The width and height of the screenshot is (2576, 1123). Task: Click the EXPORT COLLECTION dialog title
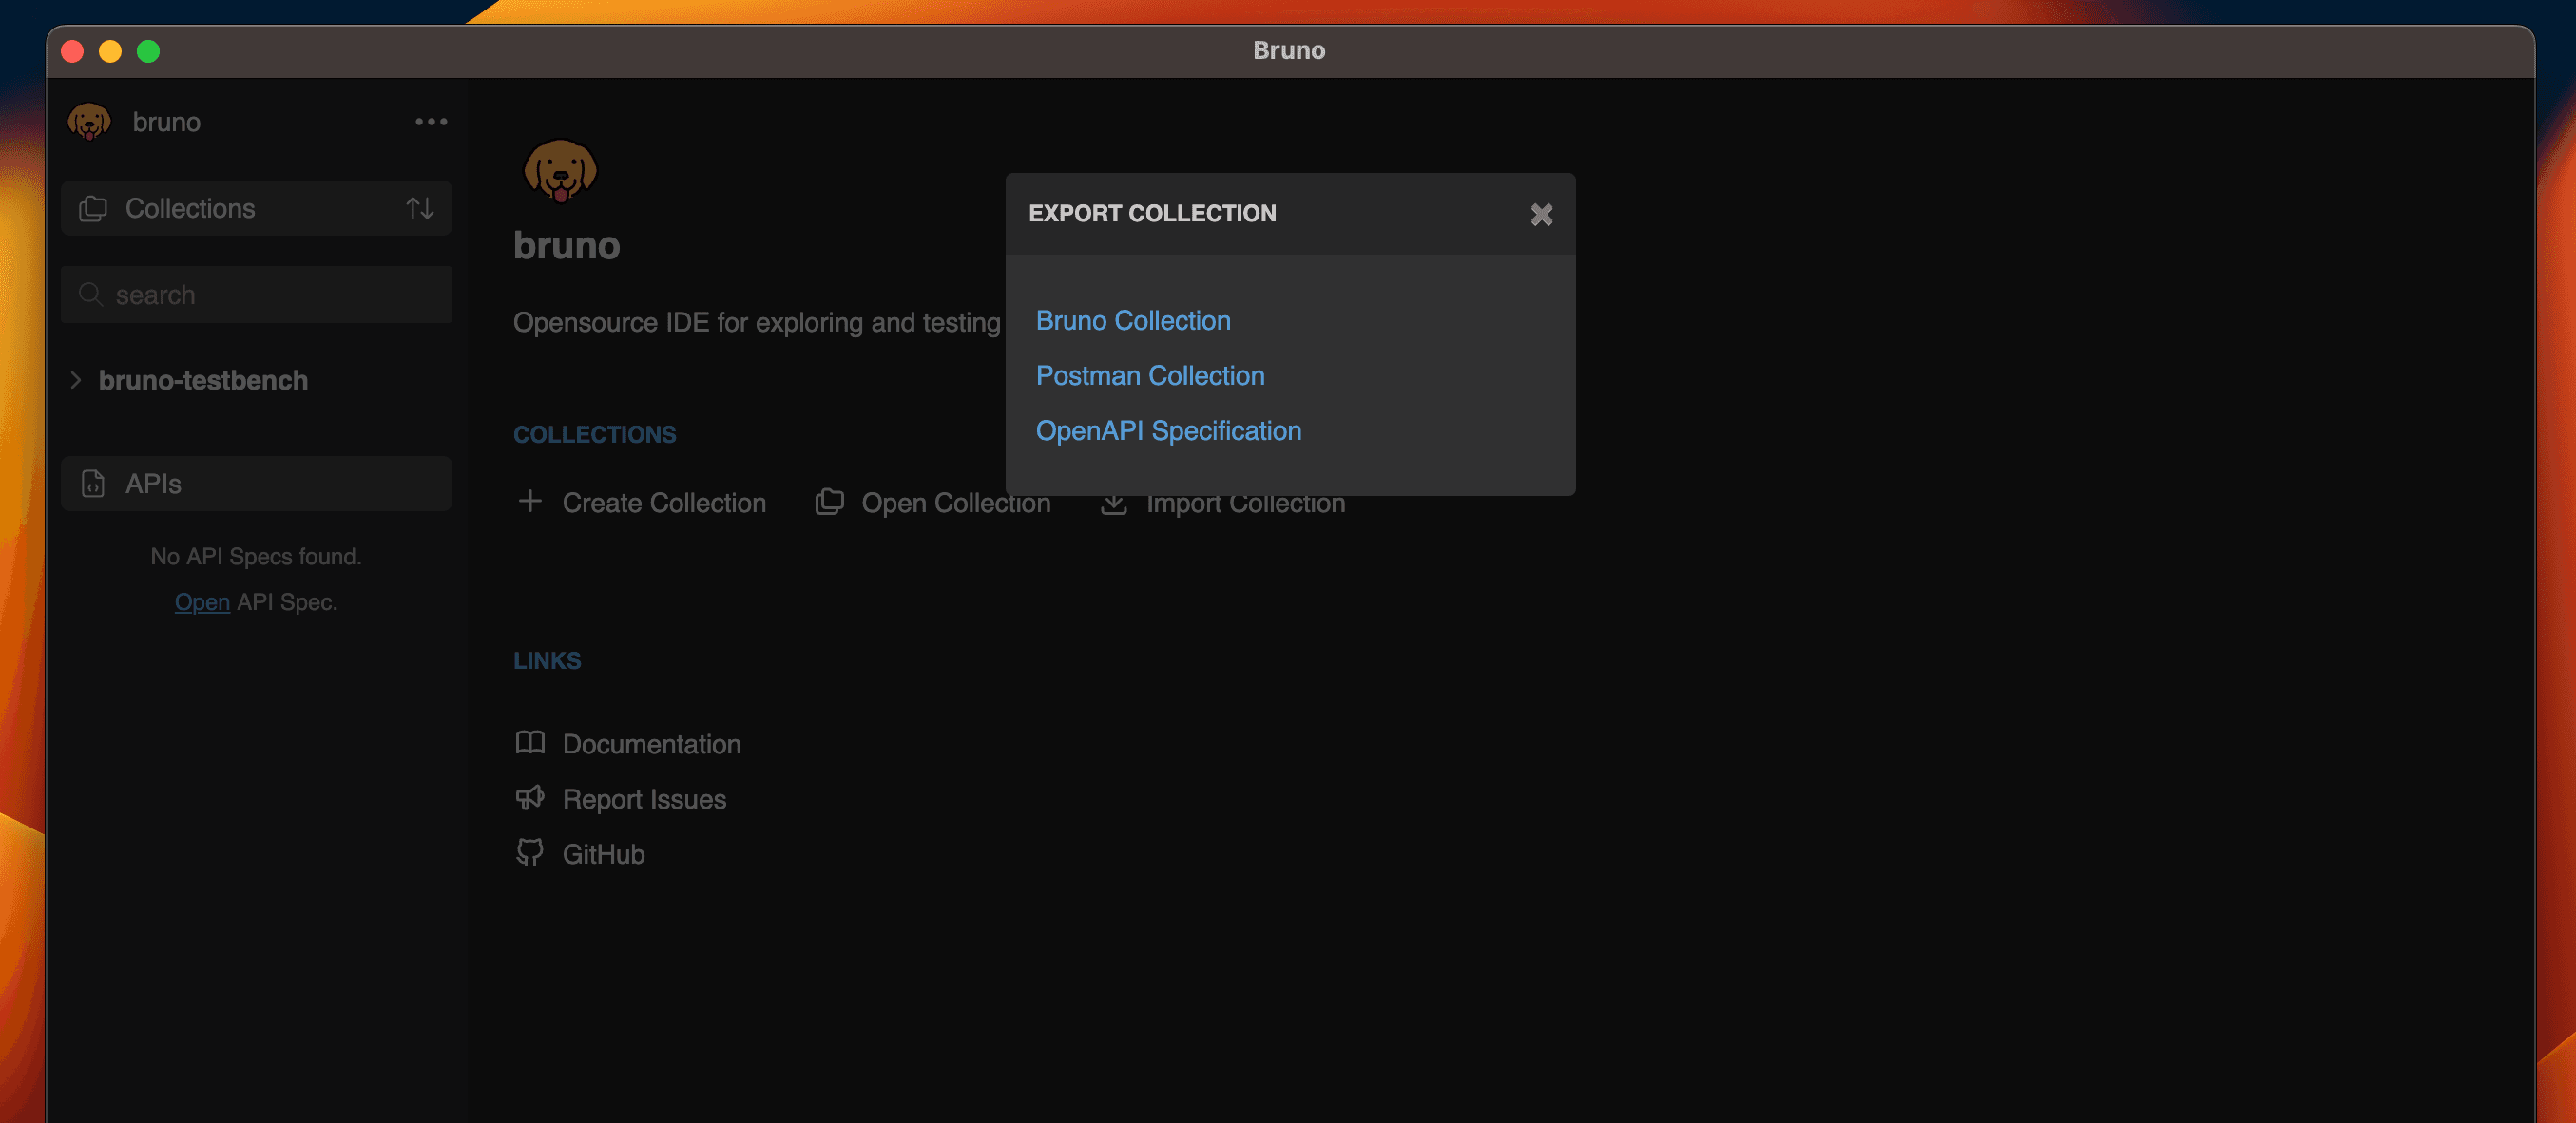pyautogui.click(x=1152, y=213)
